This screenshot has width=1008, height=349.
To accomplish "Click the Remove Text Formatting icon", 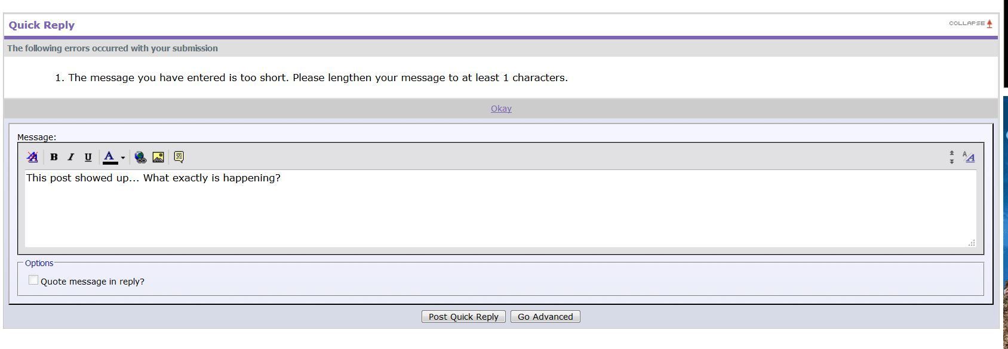I will pos(32,157).
